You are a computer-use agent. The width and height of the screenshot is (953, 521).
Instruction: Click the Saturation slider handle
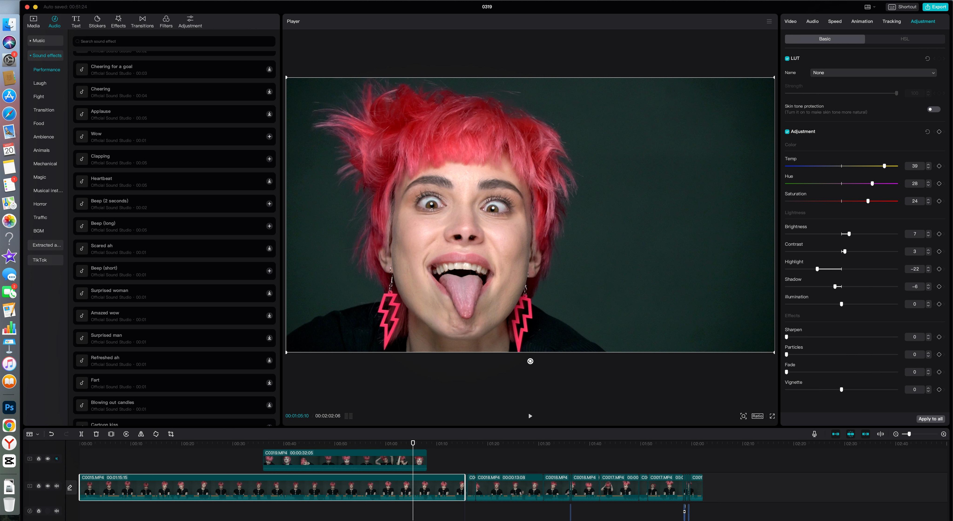coord(868,201)
